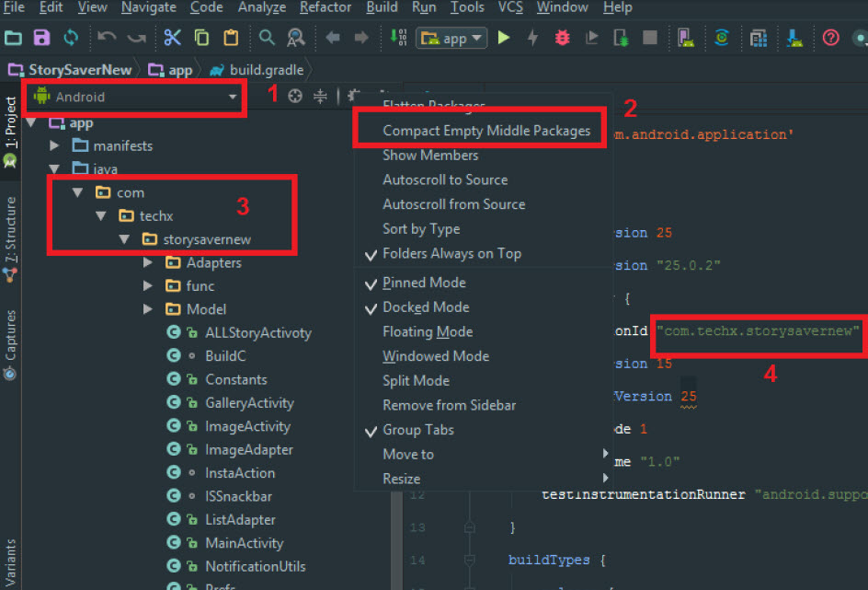The image size is (868, 590).
Task: Toggle Pinned Mode option
Action: (x=424, y=283)
